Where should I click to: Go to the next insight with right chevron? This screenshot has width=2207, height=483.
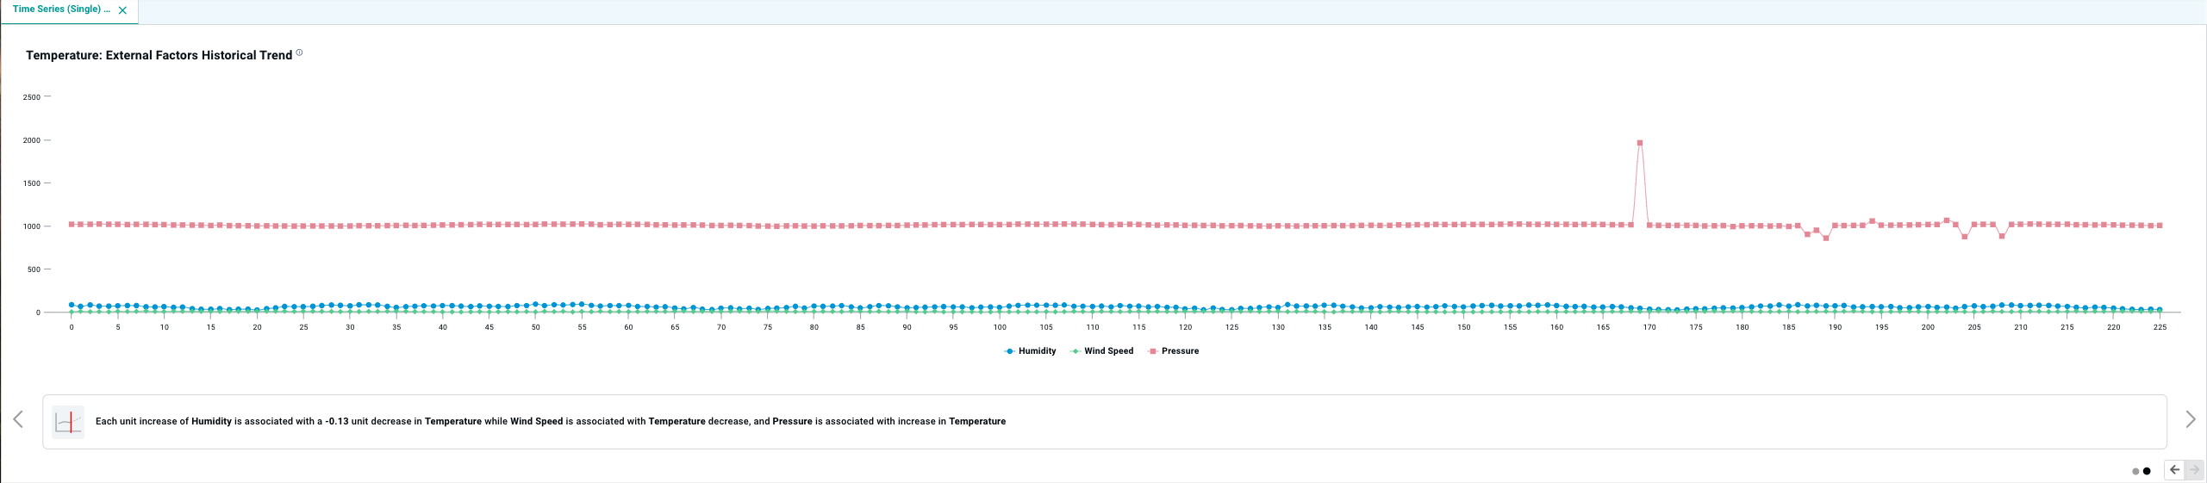click(x=2190, y=419)
